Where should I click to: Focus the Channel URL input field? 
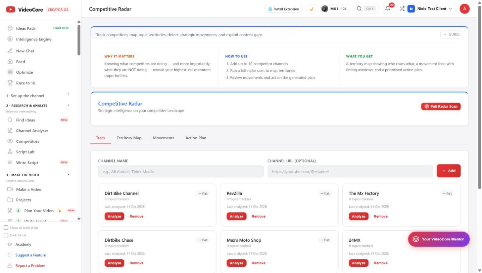click(350, 171)
